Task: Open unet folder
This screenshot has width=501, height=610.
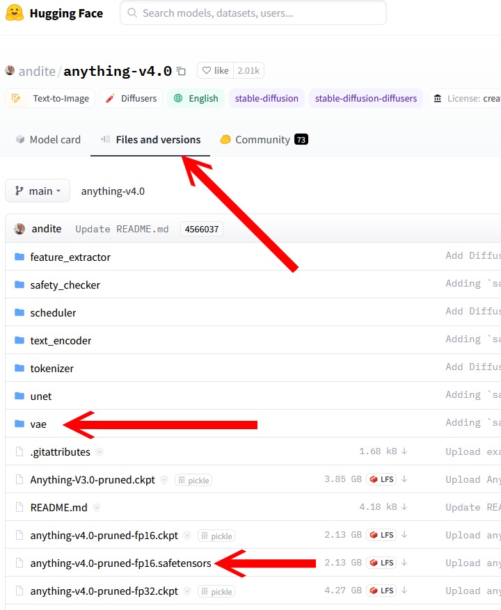Action: pyautogui.click(x=41, y=396)
